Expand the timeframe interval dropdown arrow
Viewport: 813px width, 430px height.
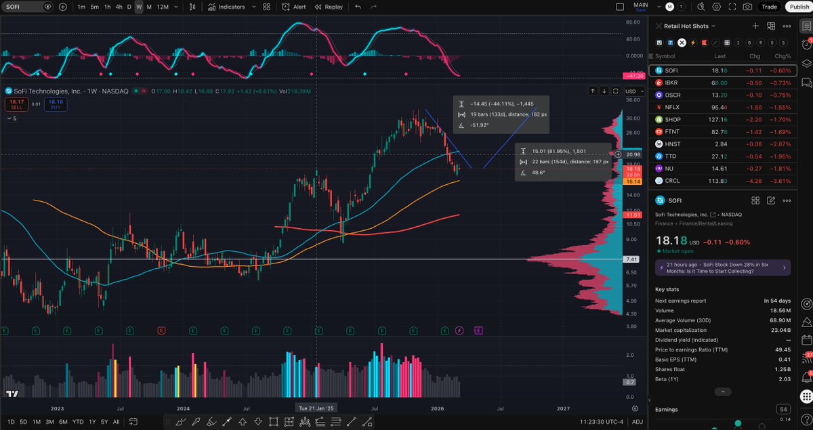click(x=176, y=7)
